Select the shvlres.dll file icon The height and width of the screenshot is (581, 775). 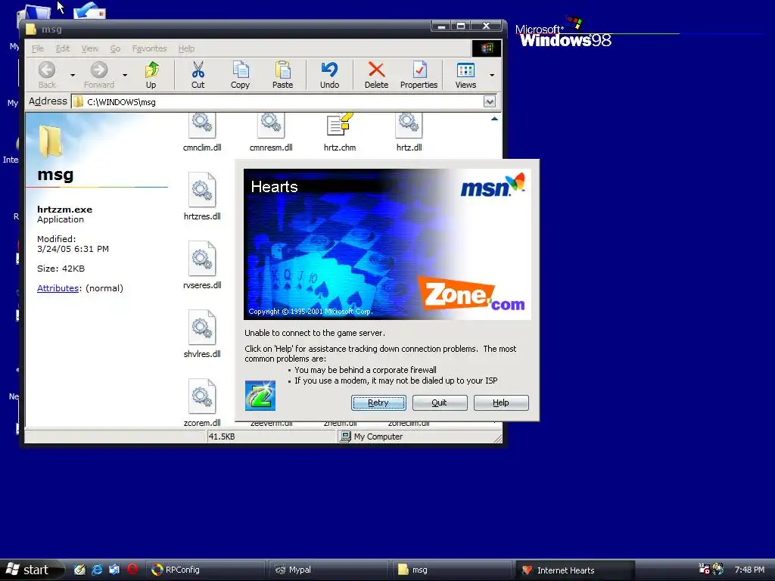(x=202, y=327)
